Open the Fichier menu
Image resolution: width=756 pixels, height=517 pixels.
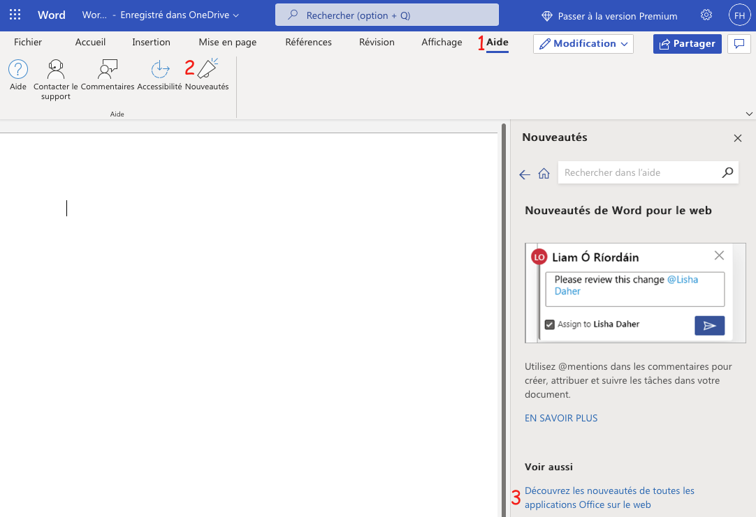[28, 43]
